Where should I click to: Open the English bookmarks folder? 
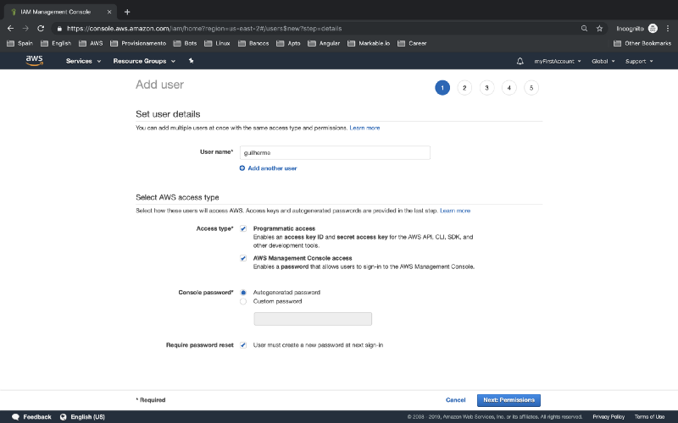56,43
